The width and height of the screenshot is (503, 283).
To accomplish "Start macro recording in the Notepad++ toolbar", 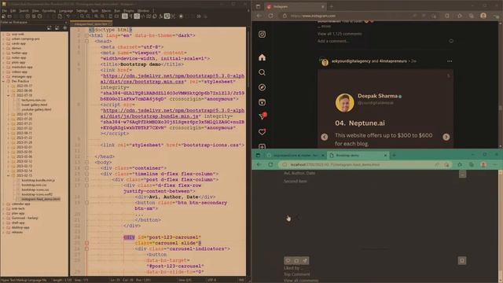I will [x=181, y=17].
